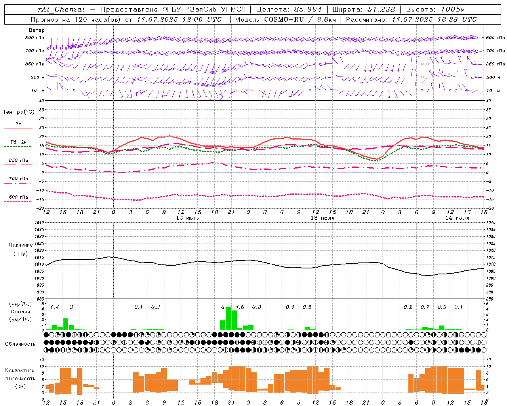Click the computed time 11.07.2025 16:38 UTC
Screen dimensions: 507x406
(434, 19)
